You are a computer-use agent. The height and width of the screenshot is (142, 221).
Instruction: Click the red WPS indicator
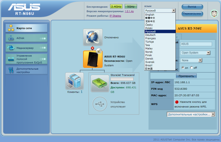pyautogui.click(x=177, y=102)
